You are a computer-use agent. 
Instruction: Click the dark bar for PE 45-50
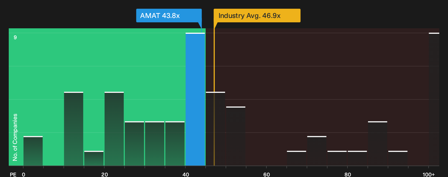(216, 129)
